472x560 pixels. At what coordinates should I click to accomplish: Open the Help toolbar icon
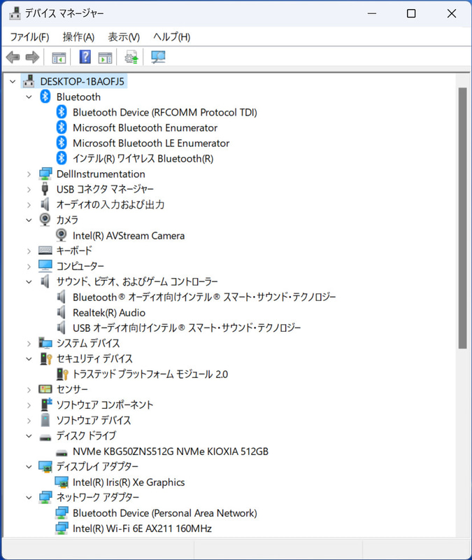point(85,57)
